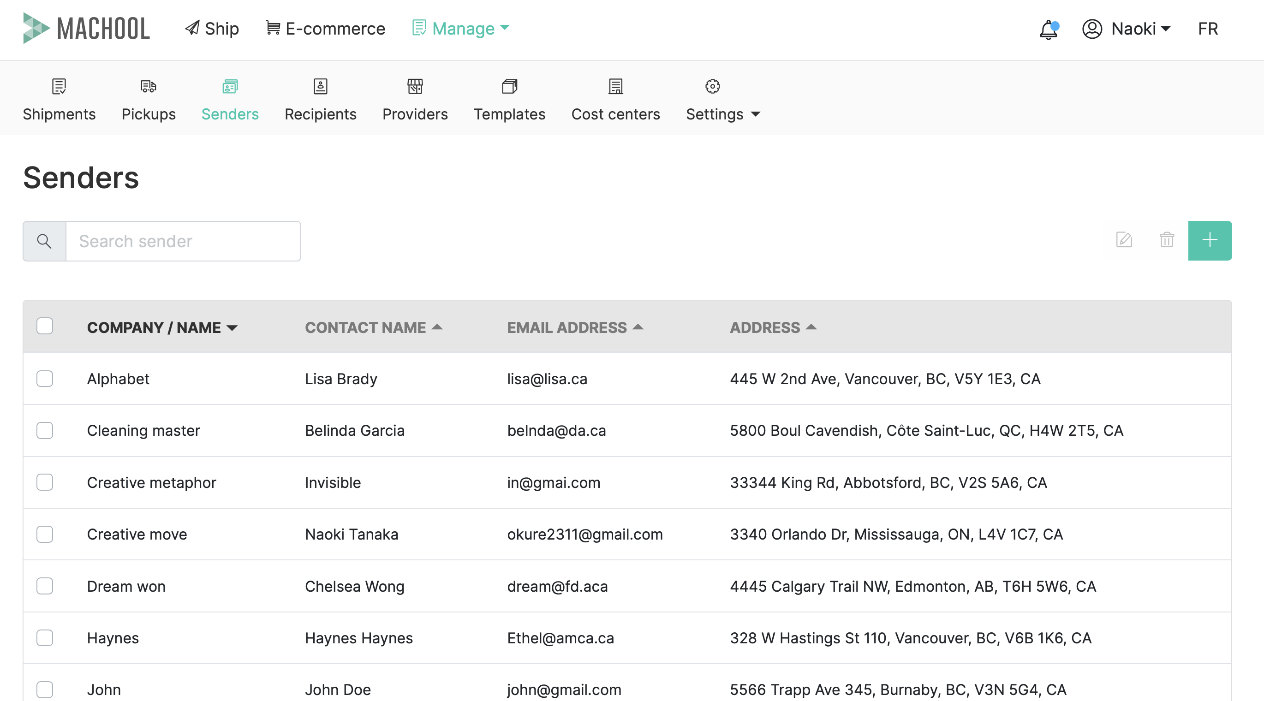Screen dimensions: 1264x701
Task: Click the Templates box icon
Action: pos(509,86)
